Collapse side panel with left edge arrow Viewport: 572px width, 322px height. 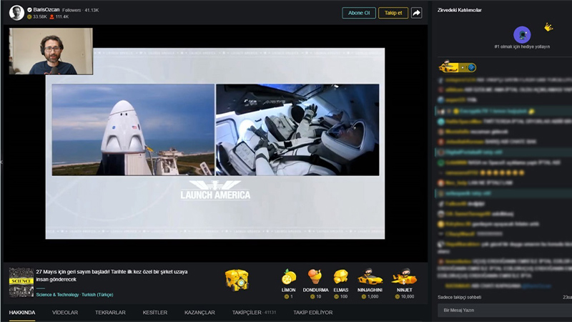1,162
